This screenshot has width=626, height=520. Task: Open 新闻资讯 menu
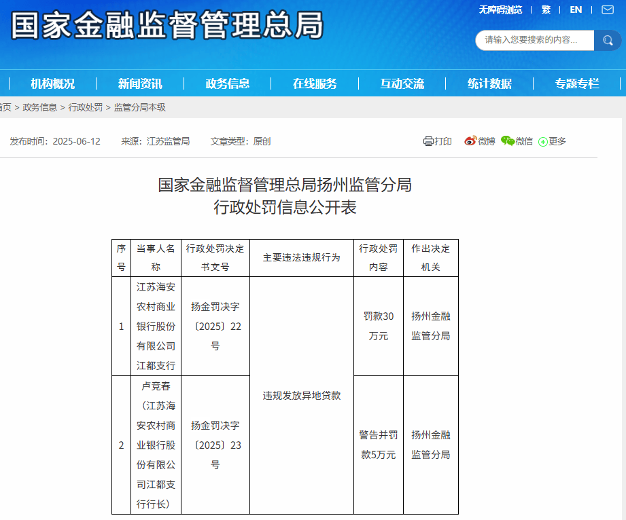point(140,83)
